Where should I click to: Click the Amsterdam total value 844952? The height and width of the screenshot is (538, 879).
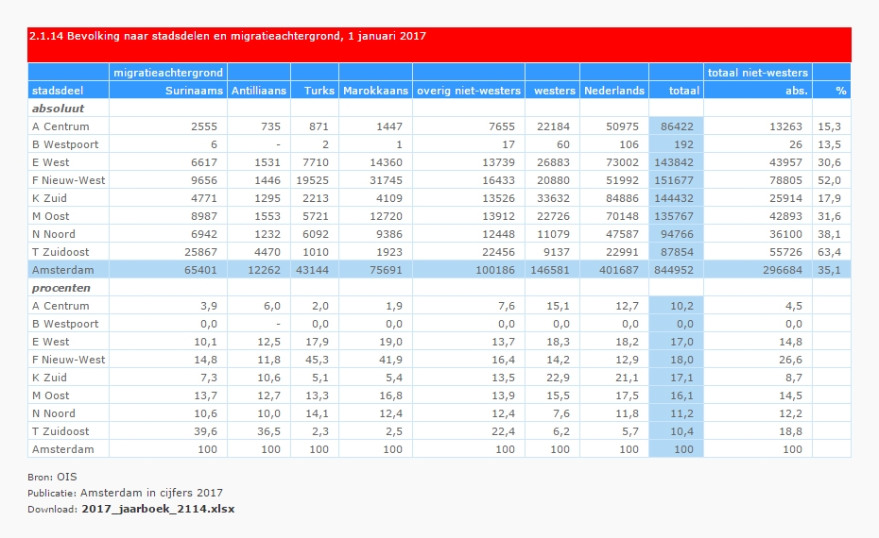[677, 270]
